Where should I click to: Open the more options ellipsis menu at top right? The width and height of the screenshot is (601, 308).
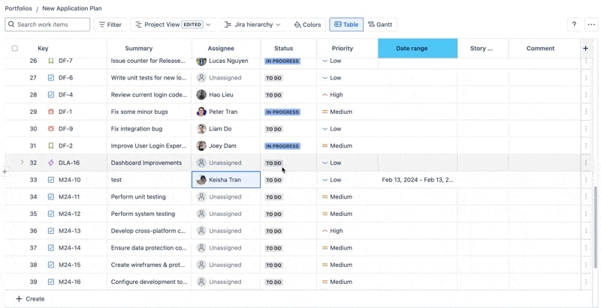591,25
